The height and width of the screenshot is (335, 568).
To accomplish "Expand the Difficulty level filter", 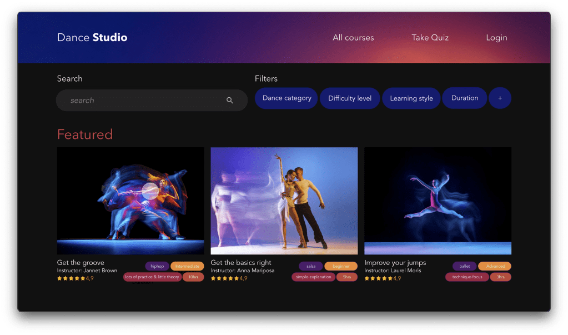I will pyautogui.click(x=350, y=98).
